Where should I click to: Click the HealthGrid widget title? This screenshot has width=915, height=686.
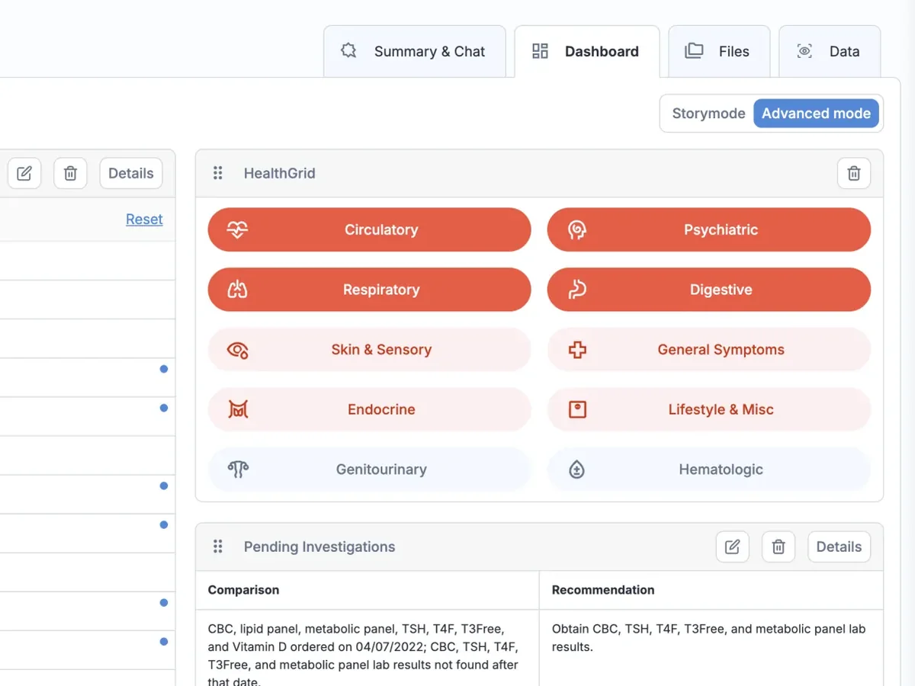coord(279,173)
